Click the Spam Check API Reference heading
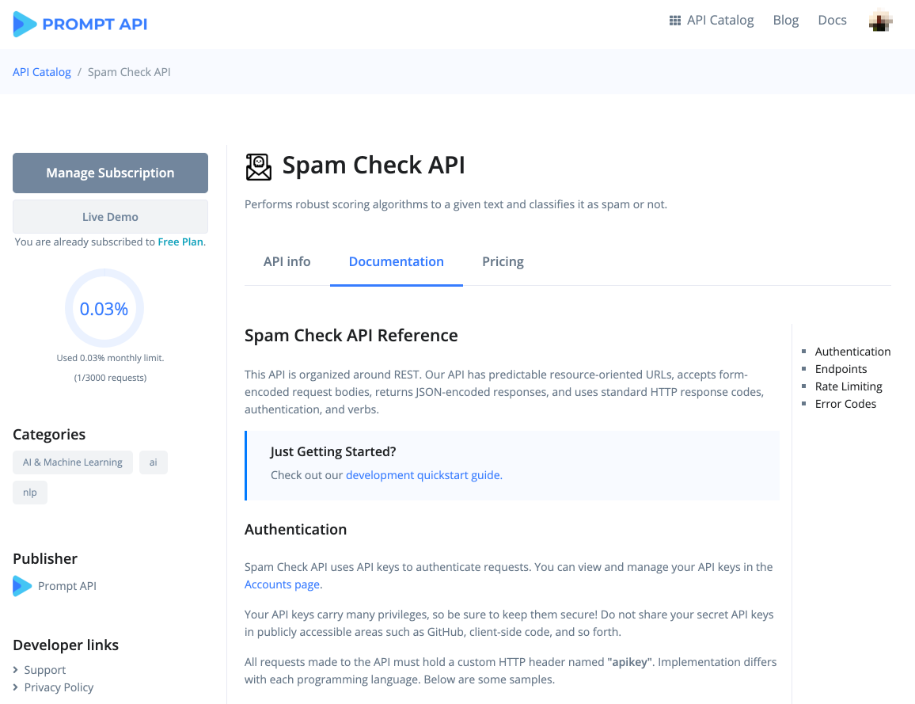This screenshot has height=704, width=915. point(351,336)
